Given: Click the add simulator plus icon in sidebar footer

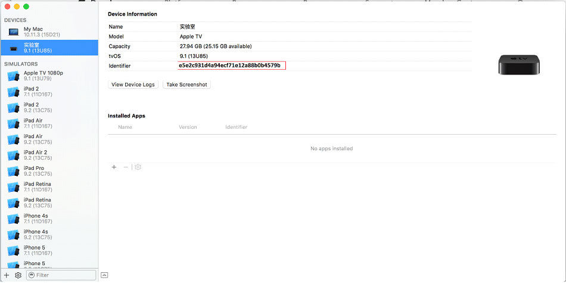Looking at the screenshot, I should pos(7,275).
